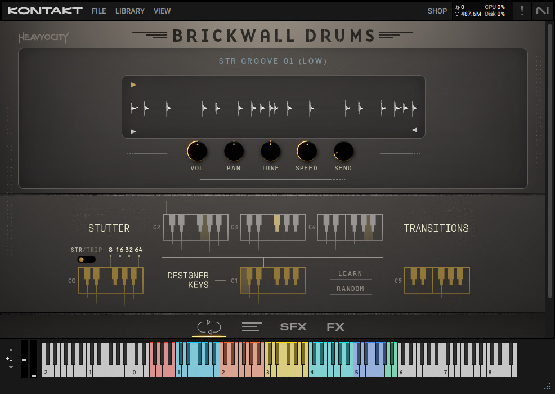
Task: Click the pitch bend wheel strip
Action: tap(24, 358)
